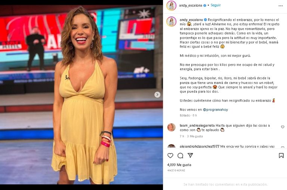Open comments via speech bubble icon
This screenshot has height=190, width=287.
[x=180, y=156]
